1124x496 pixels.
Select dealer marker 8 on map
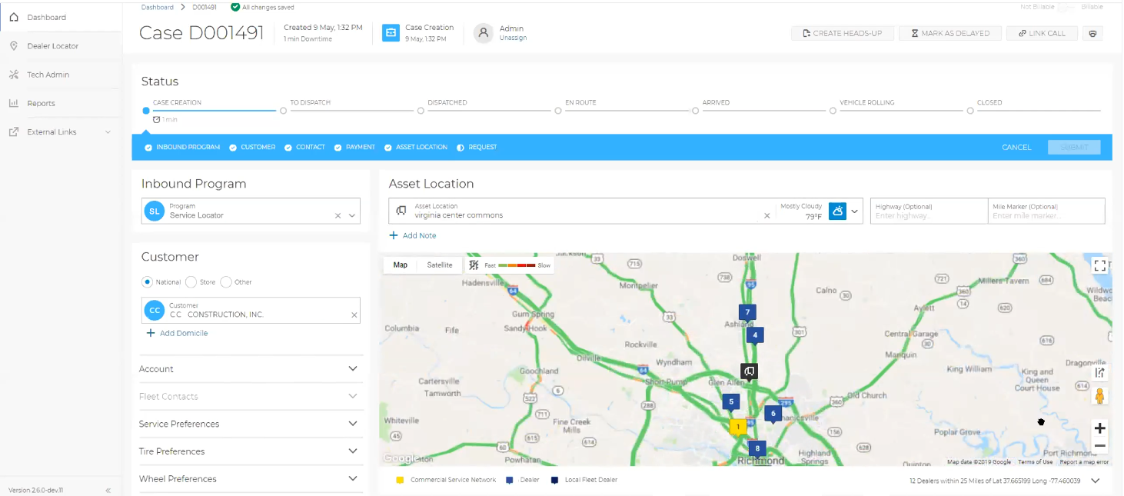[757, 449]
